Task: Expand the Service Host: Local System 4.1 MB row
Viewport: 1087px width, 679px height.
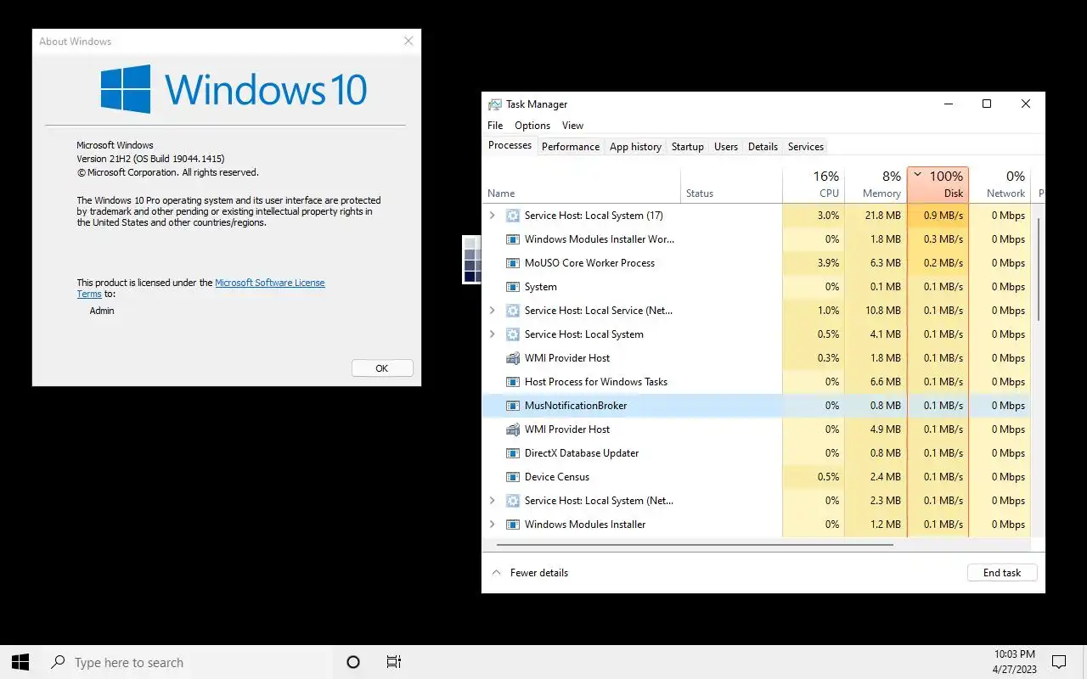Action: click(x=493, y=334)
